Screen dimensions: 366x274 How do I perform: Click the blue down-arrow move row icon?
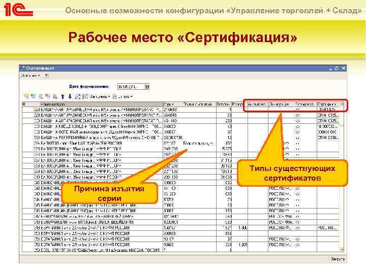coord(70,96)
